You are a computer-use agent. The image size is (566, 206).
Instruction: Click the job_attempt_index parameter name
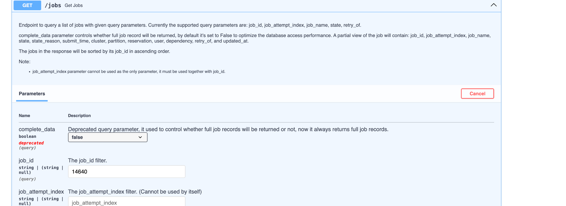click(x=41, y=192)
